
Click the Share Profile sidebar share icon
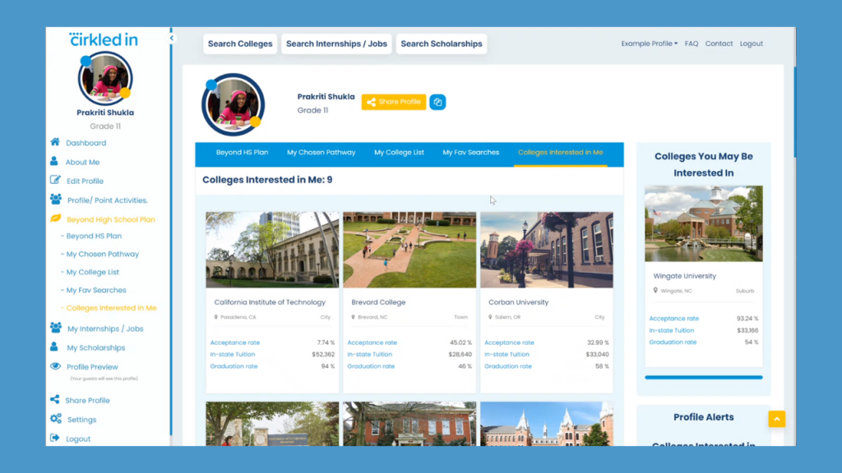coord(55,400)
